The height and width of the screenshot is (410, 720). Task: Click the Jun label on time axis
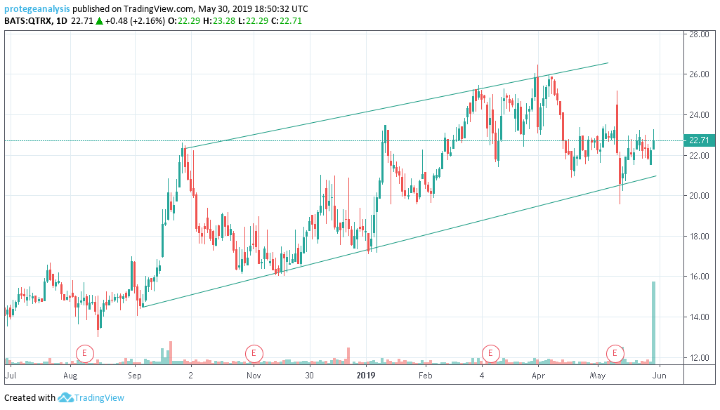tap(660, 375)
